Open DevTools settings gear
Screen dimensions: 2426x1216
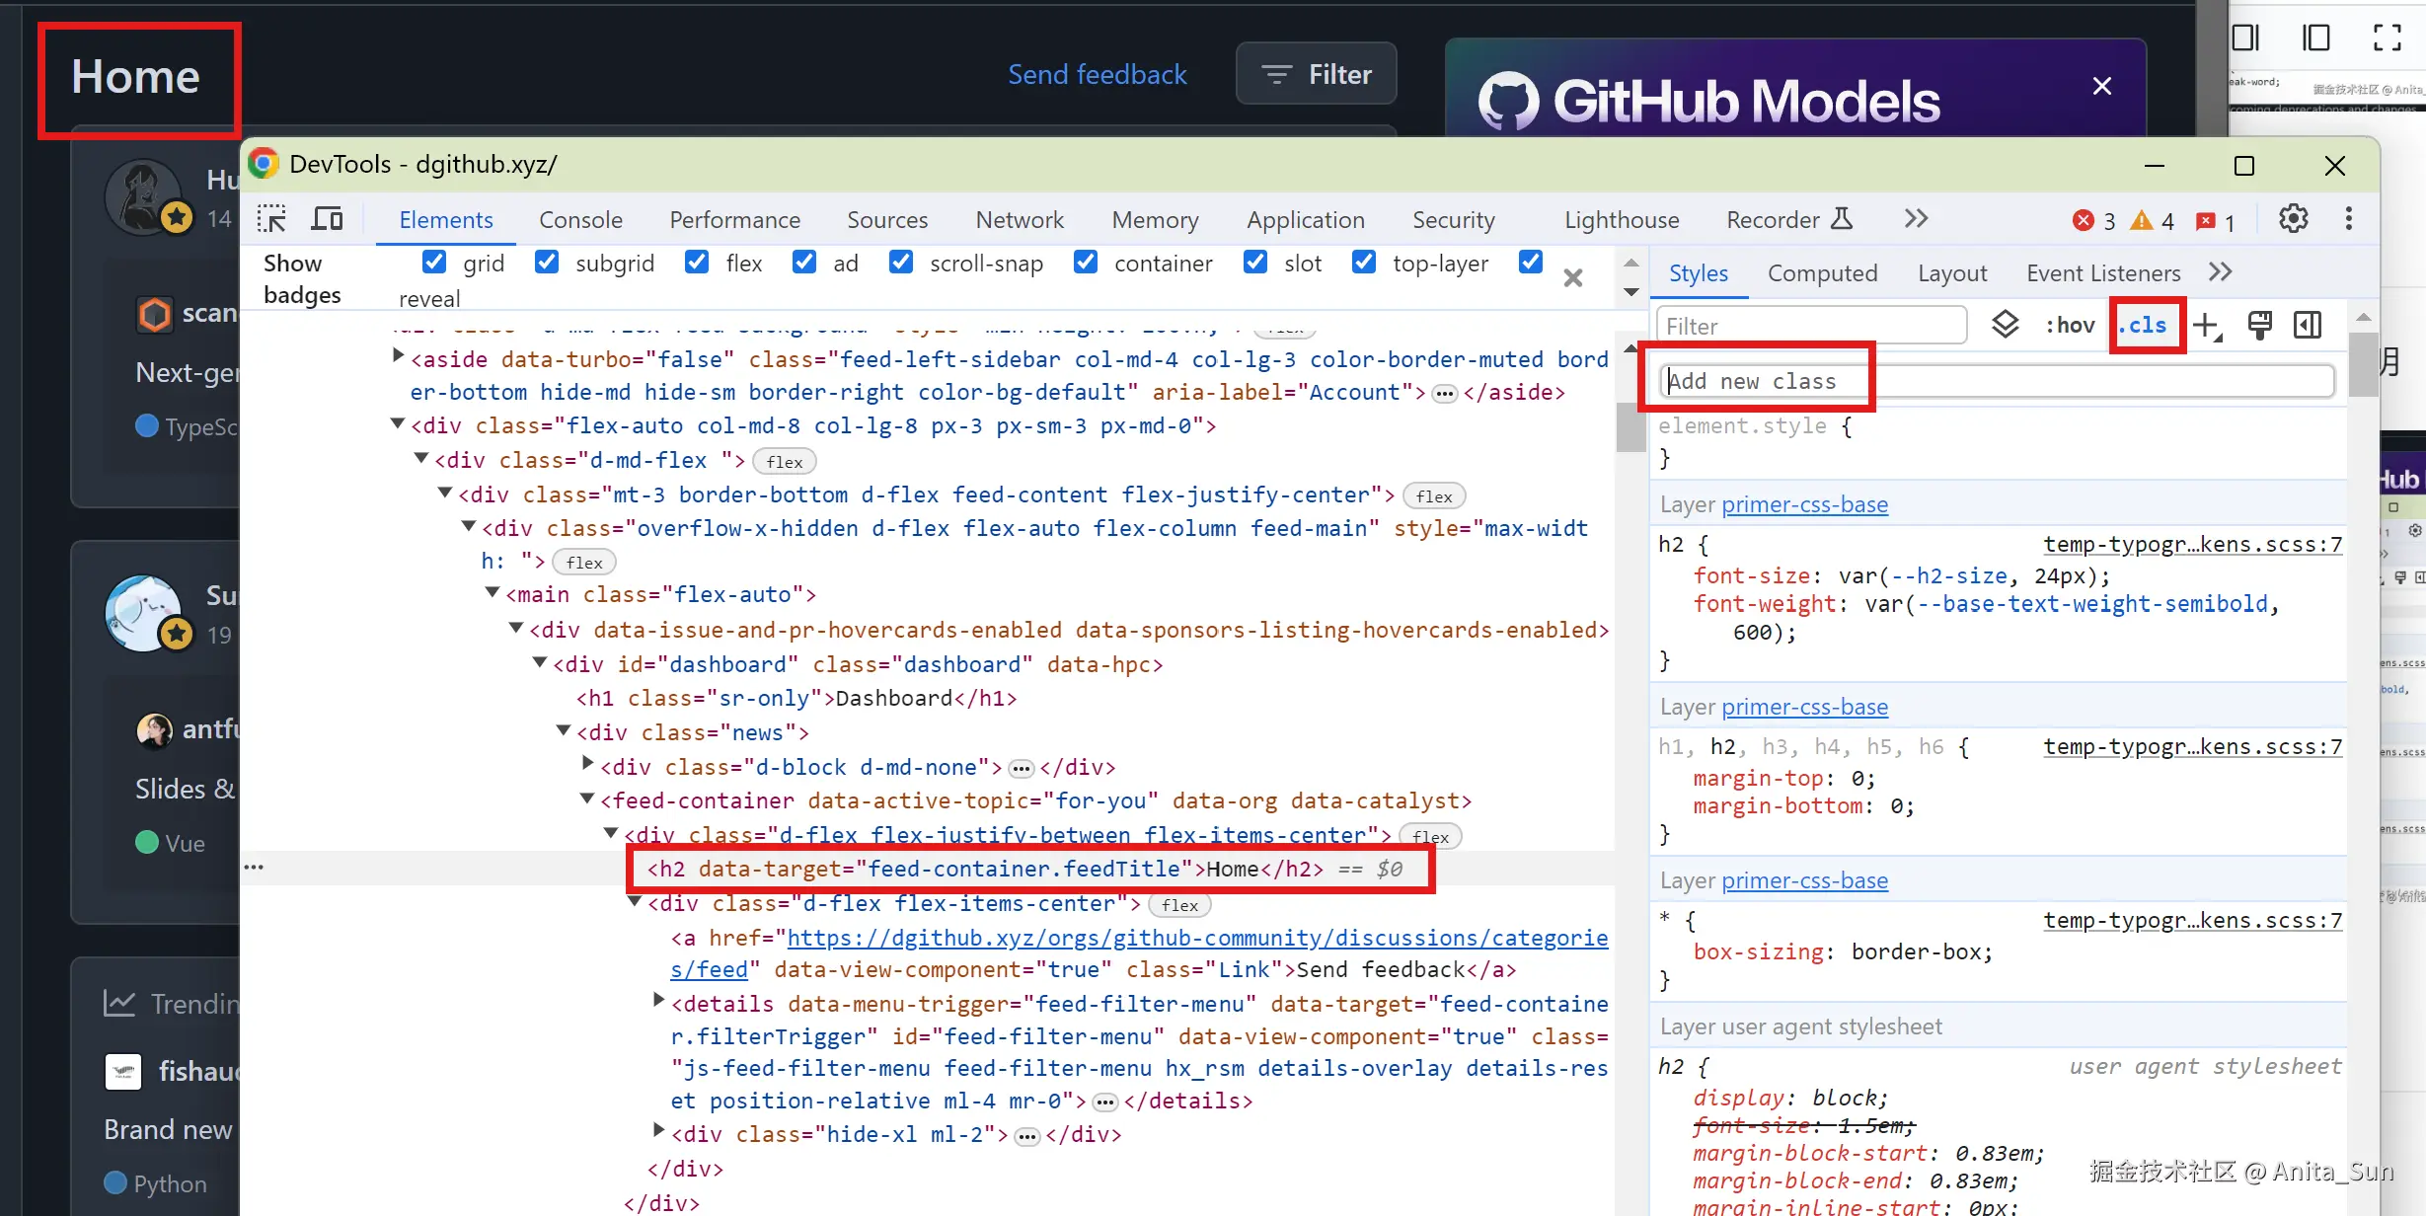(2293, 219)
